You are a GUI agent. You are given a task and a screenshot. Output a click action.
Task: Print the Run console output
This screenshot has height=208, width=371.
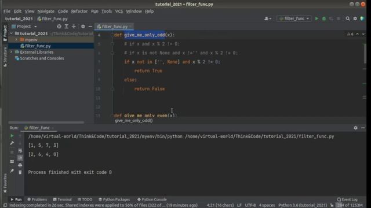(20, 165)
